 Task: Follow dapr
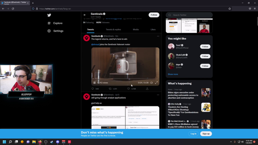pos(205,66)
